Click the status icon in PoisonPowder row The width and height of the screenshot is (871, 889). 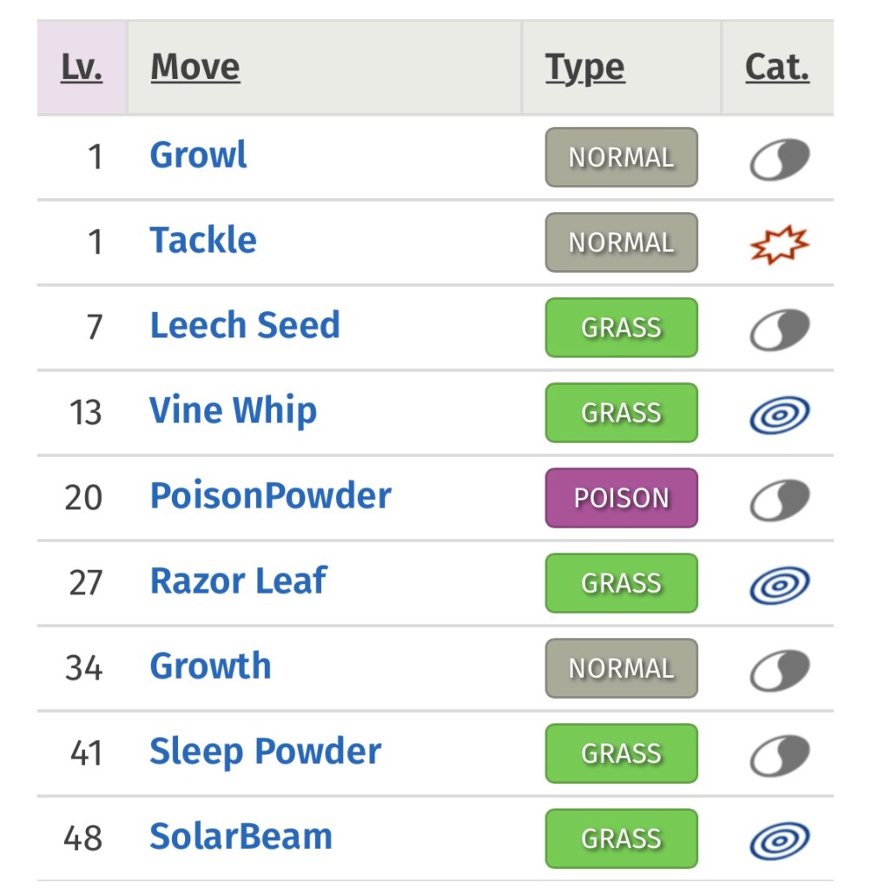[779, 500]
